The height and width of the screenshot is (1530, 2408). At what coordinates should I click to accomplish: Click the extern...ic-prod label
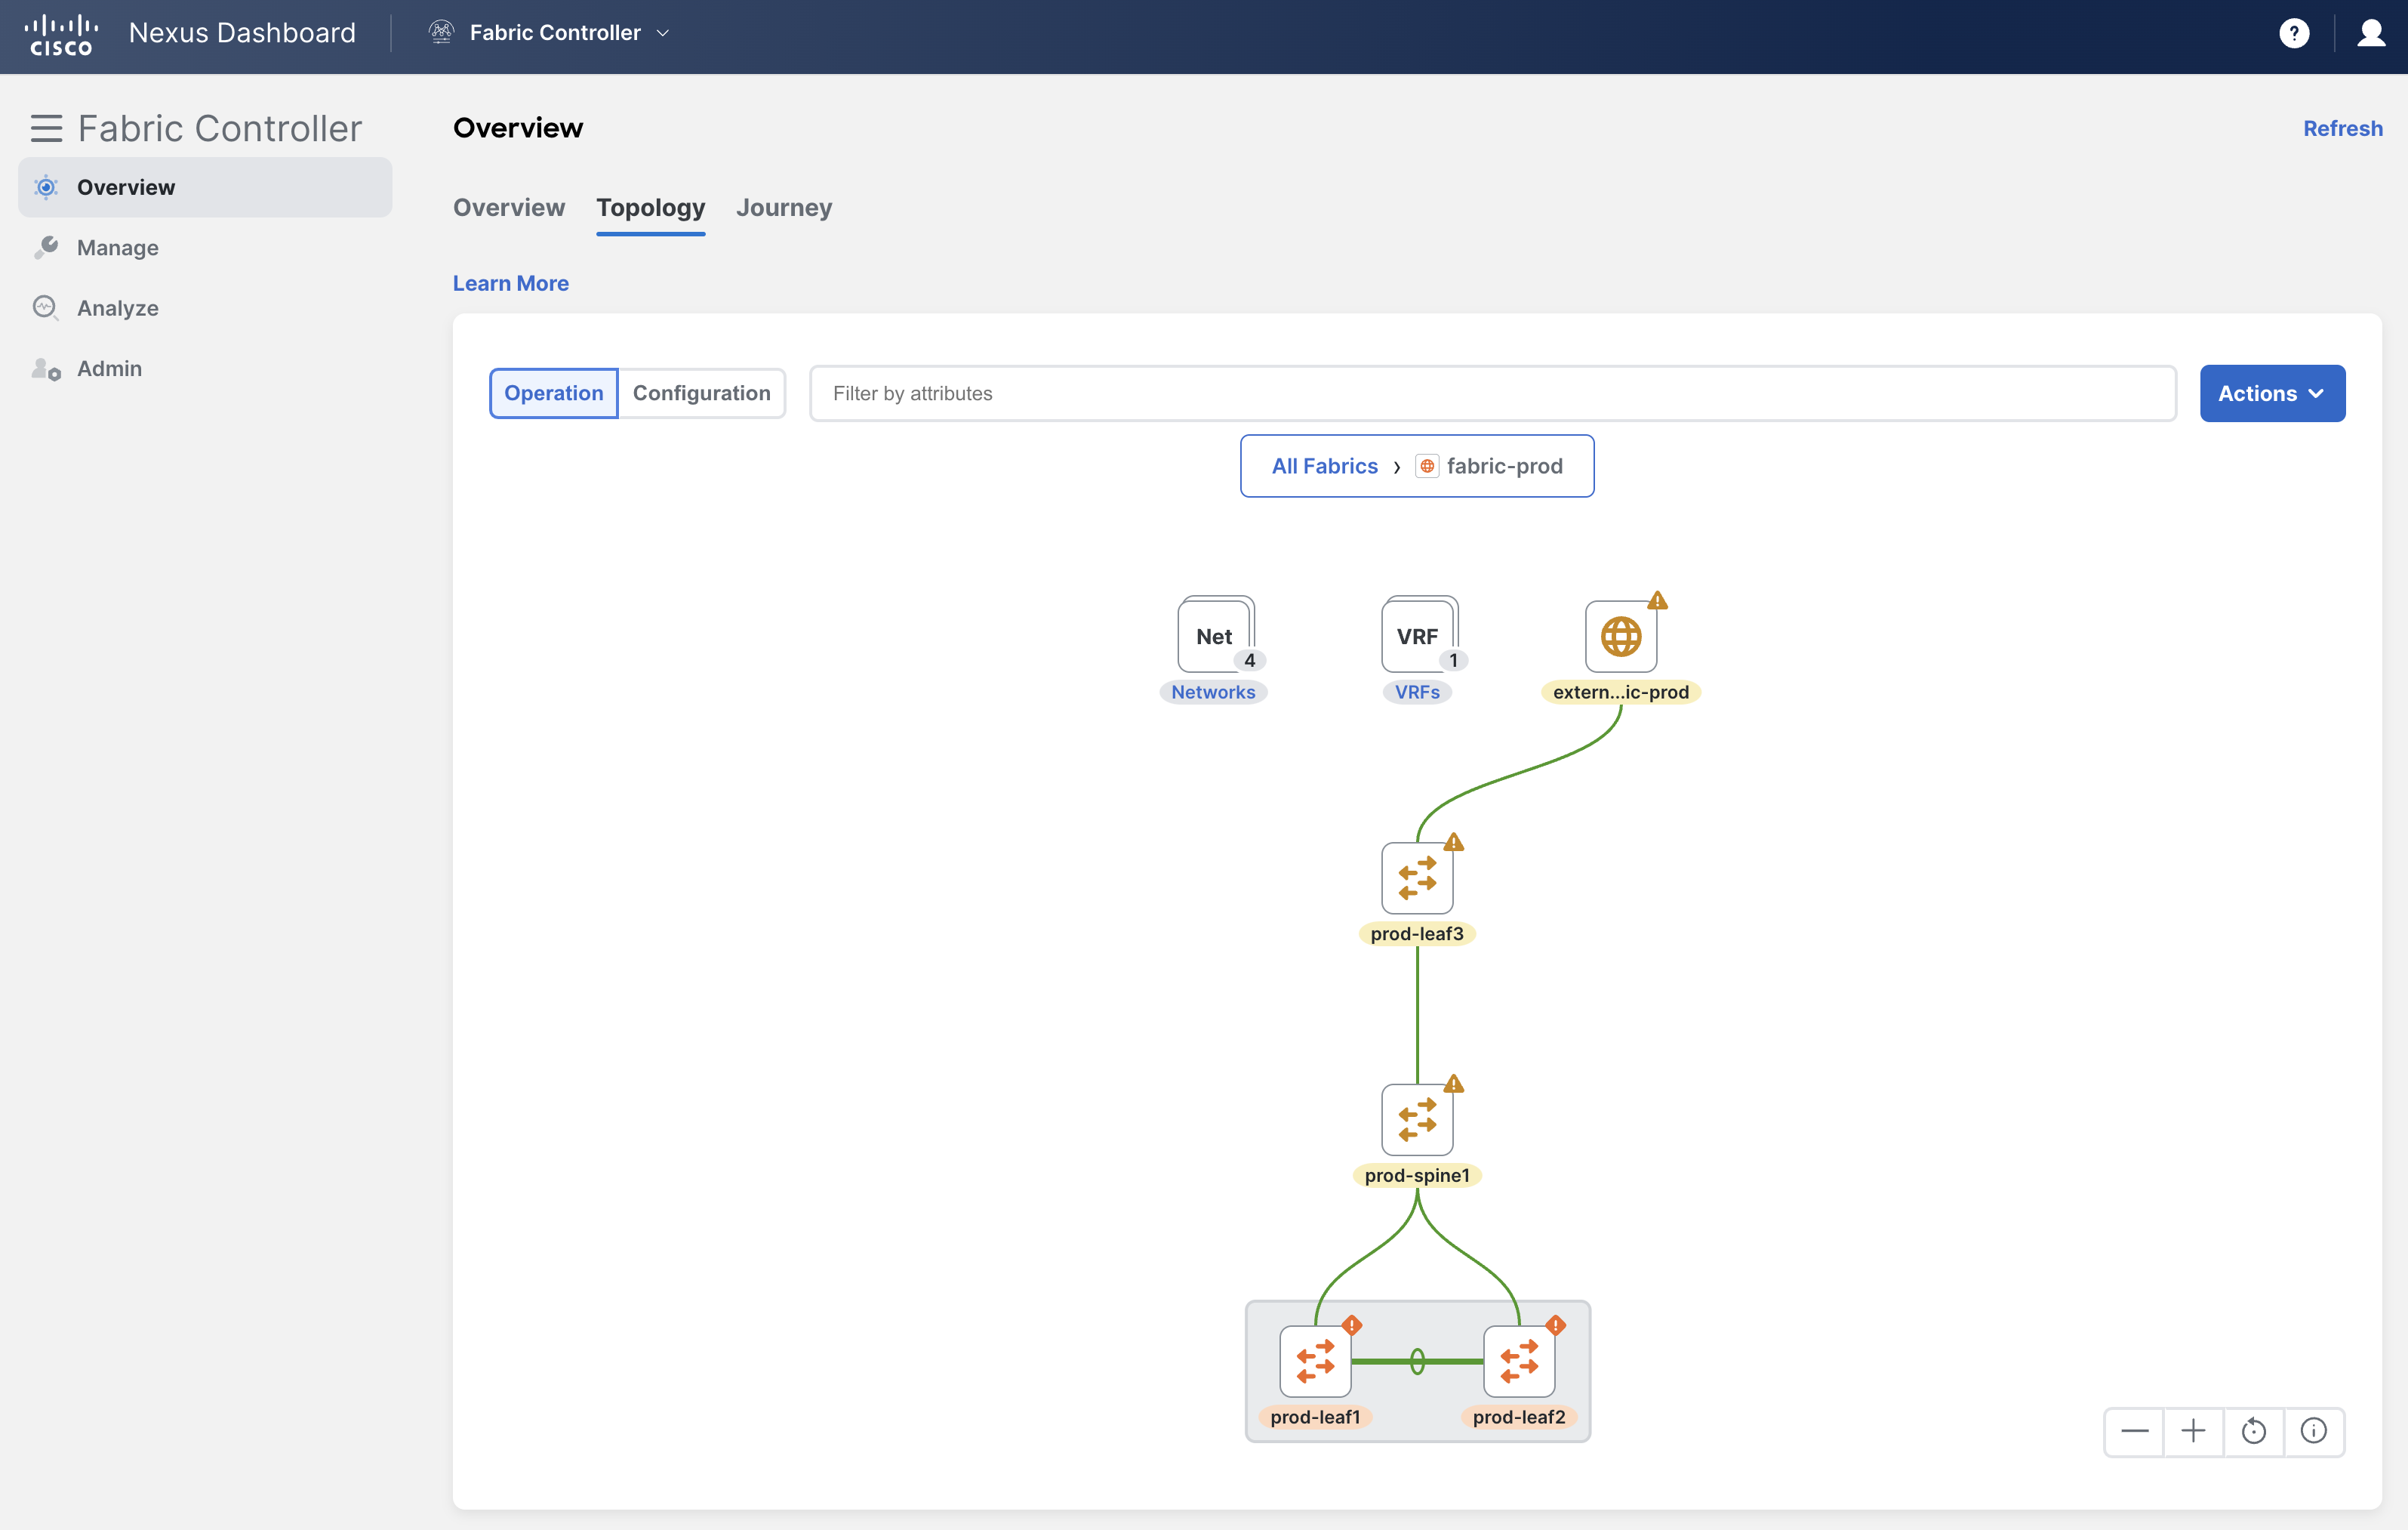[1621, 693]
